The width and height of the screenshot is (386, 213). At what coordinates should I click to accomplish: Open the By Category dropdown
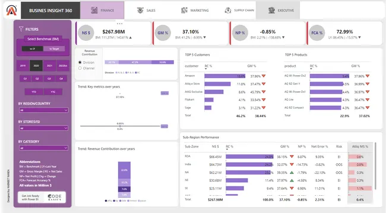tap(43, 148)
